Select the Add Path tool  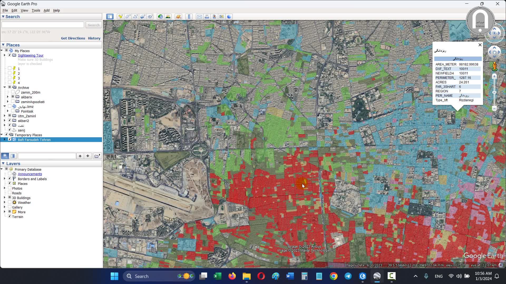click(135, 17)
